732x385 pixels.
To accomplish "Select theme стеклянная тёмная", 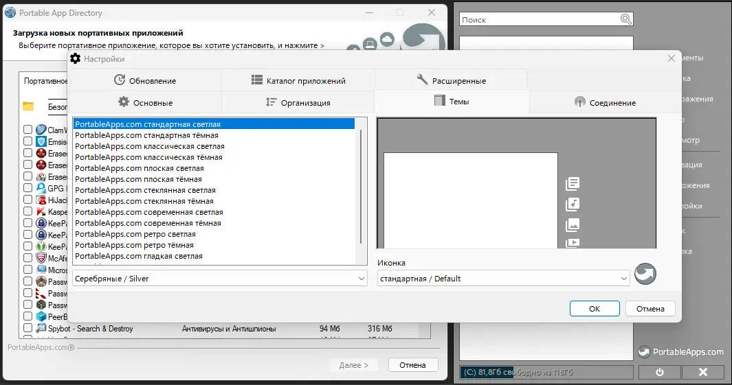I will [214, 201].
